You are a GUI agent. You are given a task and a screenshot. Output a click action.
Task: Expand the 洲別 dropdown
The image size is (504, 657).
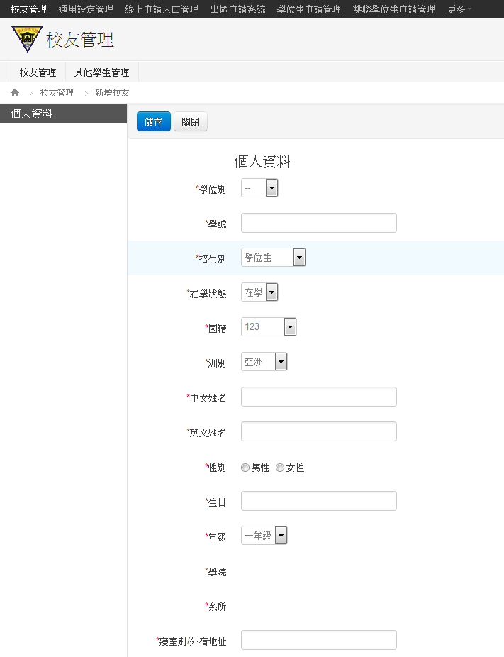point(264,362)
